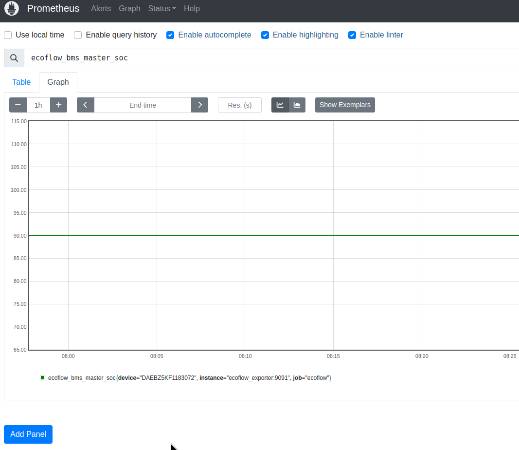Click the 1h range input field
Image resolution: width=519 pixels, height=450 pixels.
tap(38, 105)
